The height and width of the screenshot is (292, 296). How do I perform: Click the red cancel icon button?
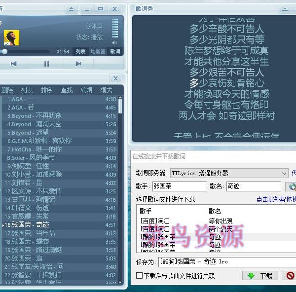[x=290, y=276]
